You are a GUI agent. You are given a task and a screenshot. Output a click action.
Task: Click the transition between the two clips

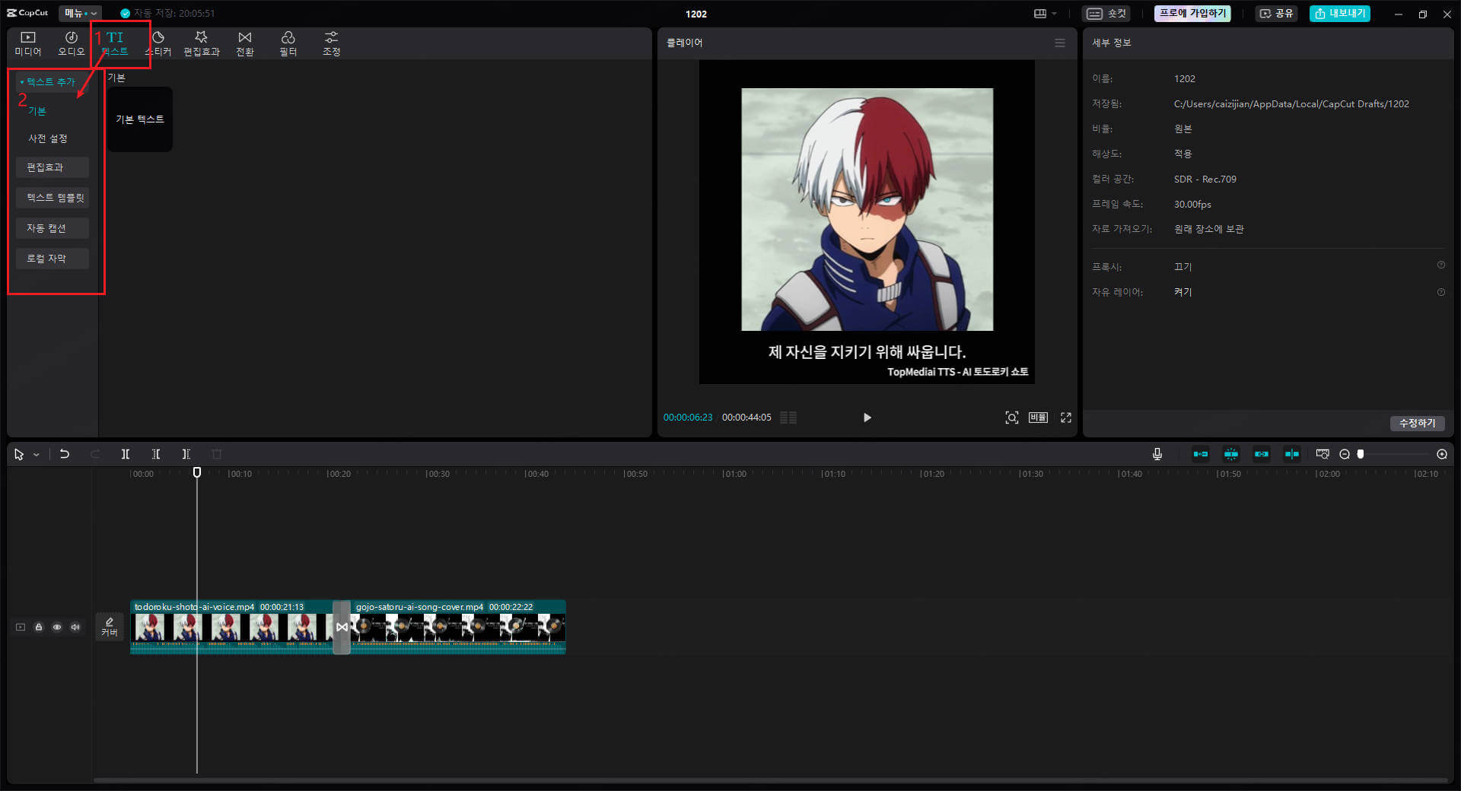click(x=342, y=627)
